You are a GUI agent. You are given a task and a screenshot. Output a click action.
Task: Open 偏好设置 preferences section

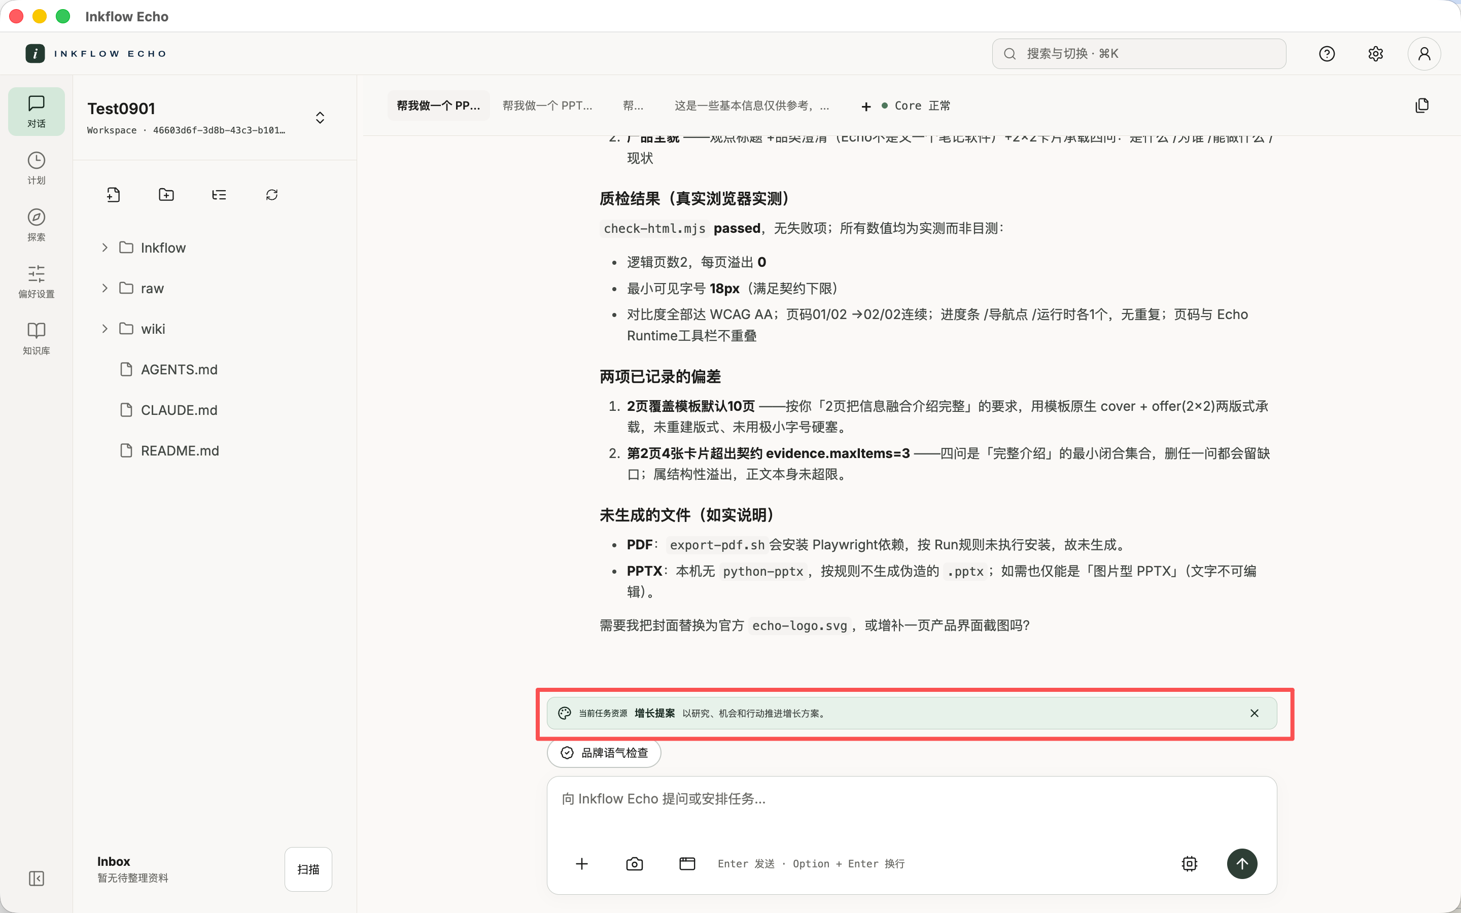click(x=36, y=282)
